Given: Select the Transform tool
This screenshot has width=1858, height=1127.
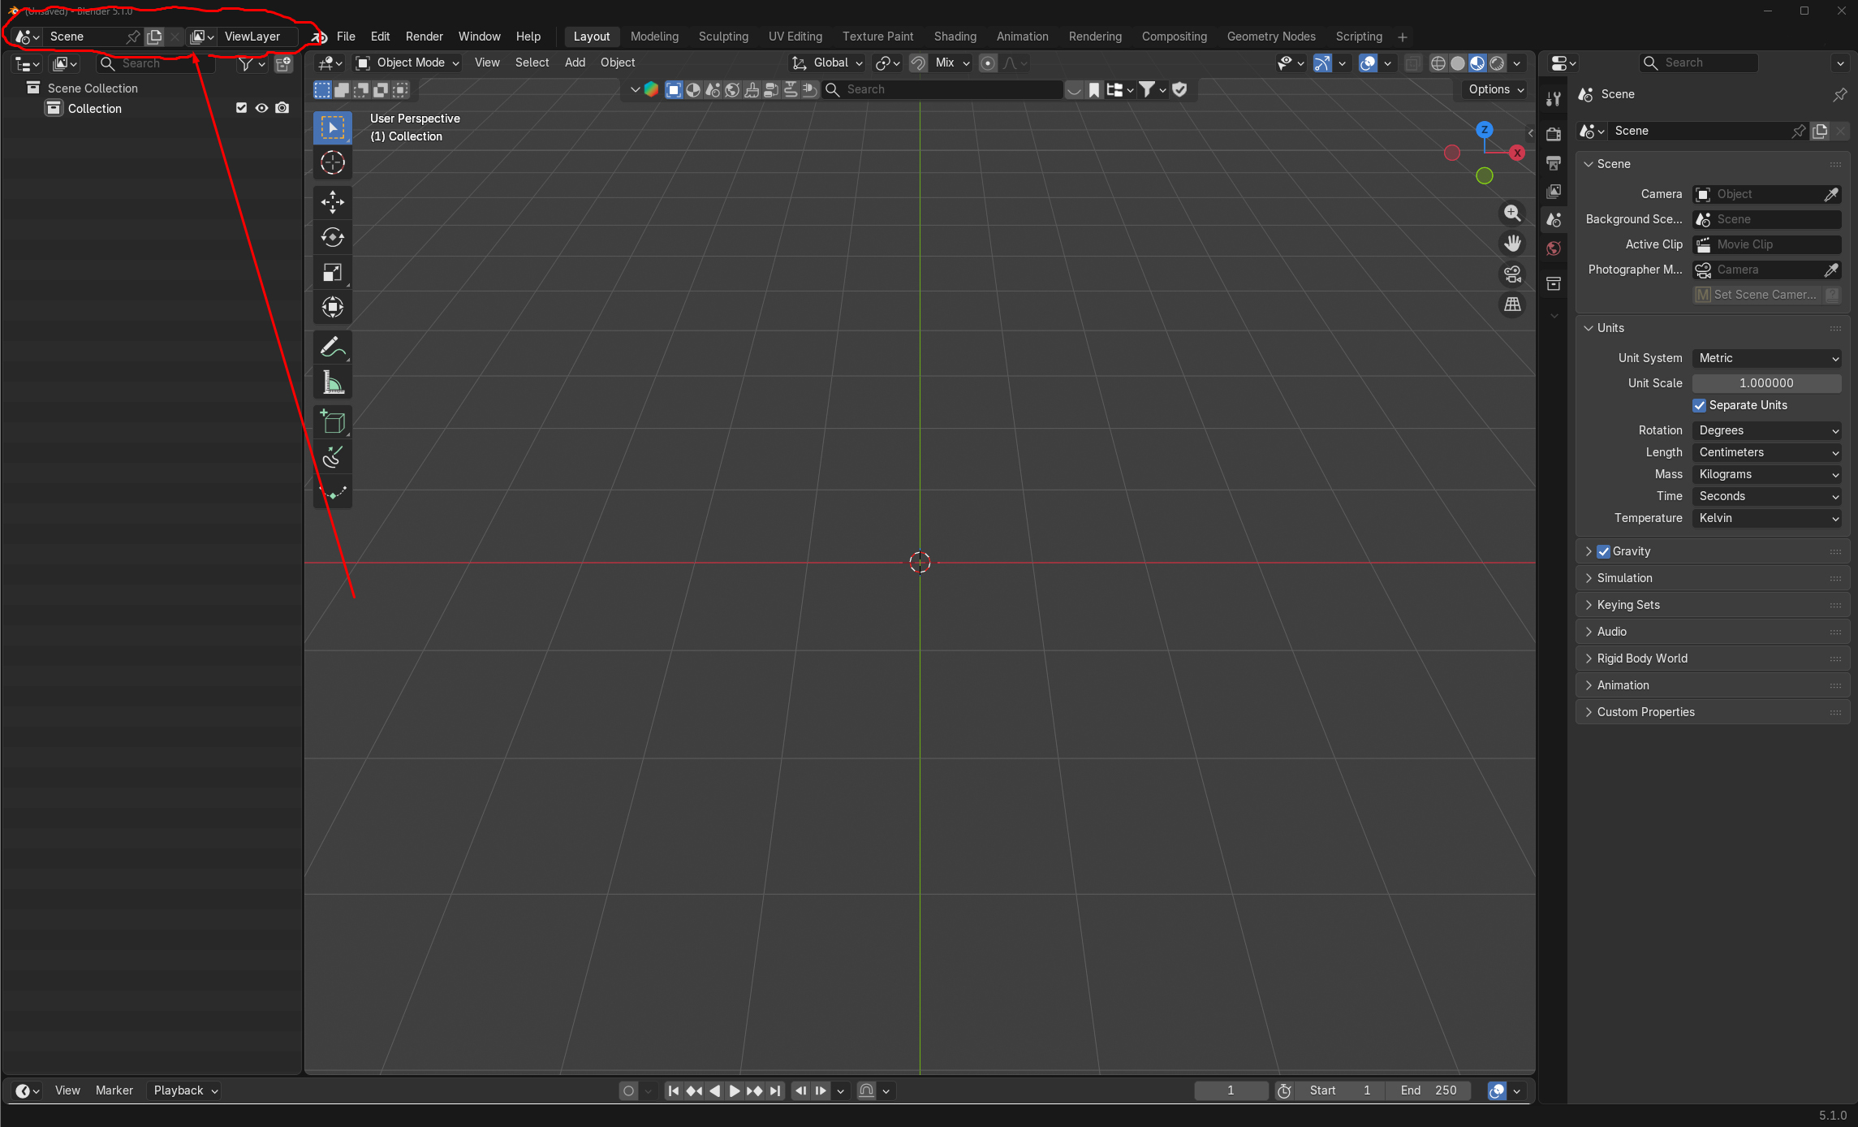Looking at the screenshot, I should 332,307.
